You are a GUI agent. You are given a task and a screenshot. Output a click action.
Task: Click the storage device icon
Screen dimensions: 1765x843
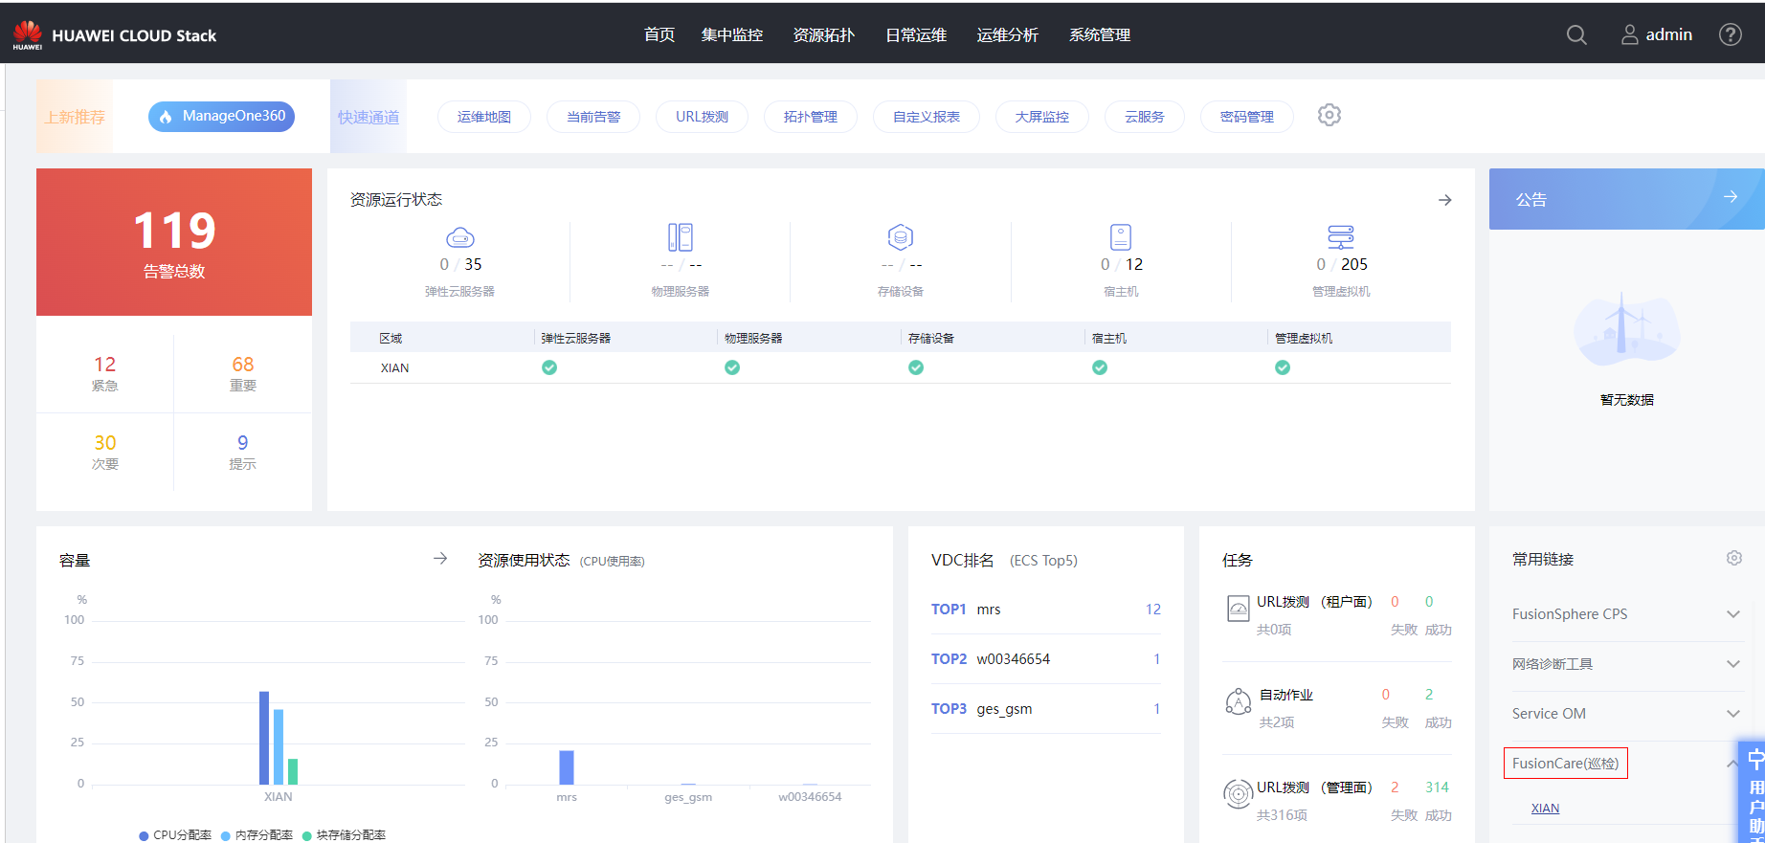pos(901,237)
